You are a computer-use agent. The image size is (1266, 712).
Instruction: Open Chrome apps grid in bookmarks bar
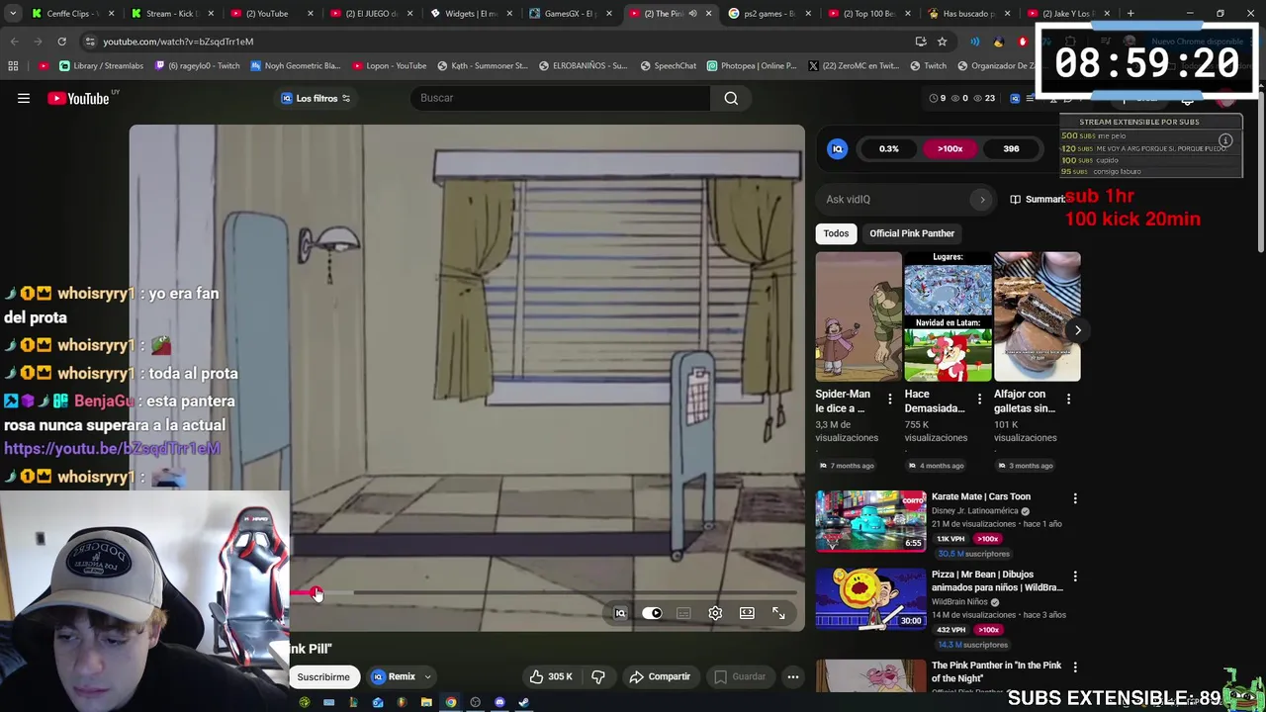point(13,65)
